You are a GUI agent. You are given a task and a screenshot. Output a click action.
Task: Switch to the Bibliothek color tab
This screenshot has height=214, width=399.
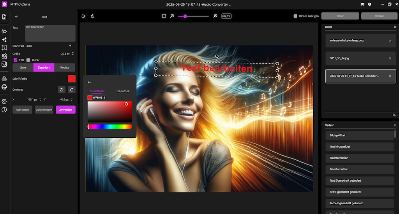123,91
